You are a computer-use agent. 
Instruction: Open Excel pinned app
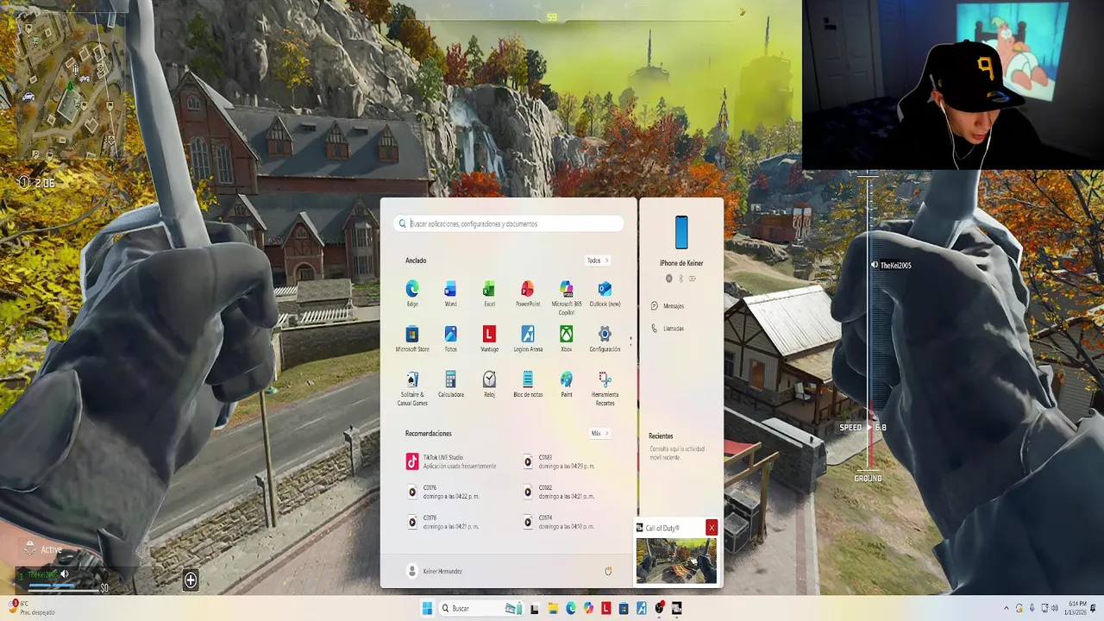[489, 293]
